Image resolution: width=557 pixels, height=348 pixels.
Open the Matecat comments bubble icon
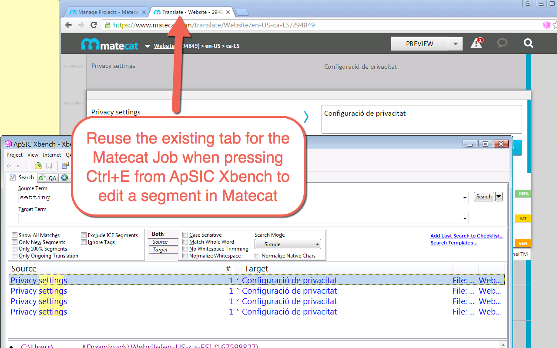pyautogui.click(x=502, y=43)
